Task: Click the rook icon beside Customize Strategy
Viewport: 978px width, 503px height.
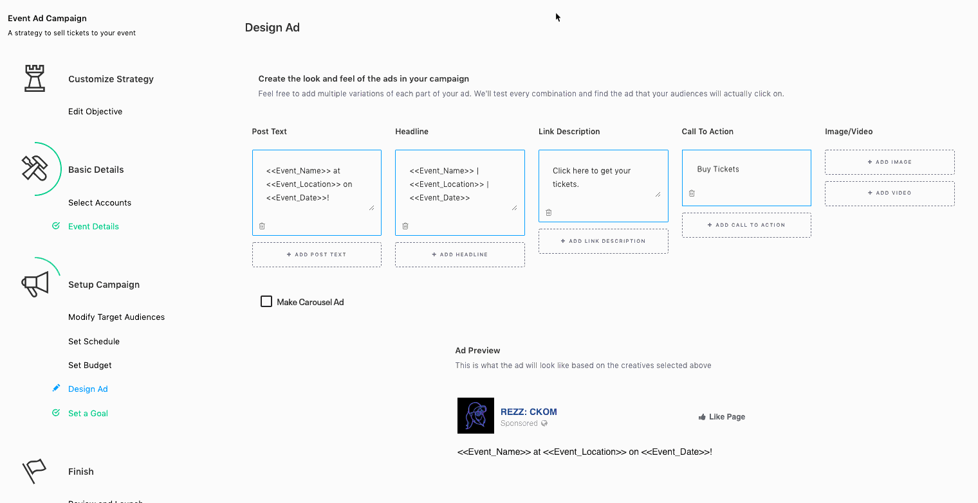Action: [35, 78]
